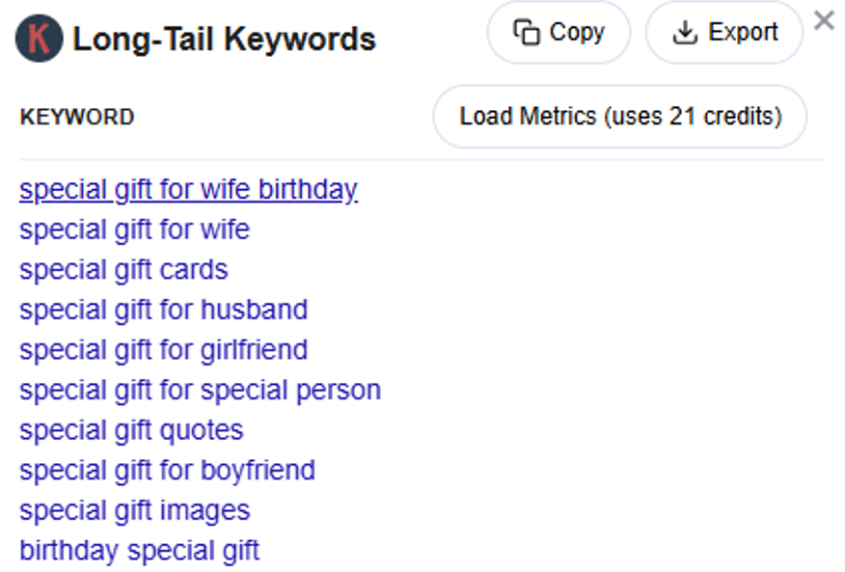Open the 'special gift for boyfriend' link

pos(167,470)
